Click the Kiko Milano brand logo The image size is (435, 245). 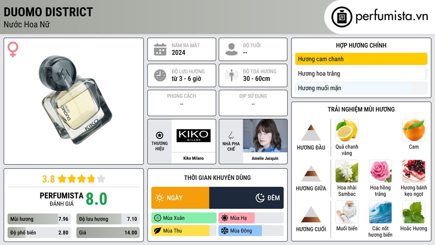click(x=193, y=136)
